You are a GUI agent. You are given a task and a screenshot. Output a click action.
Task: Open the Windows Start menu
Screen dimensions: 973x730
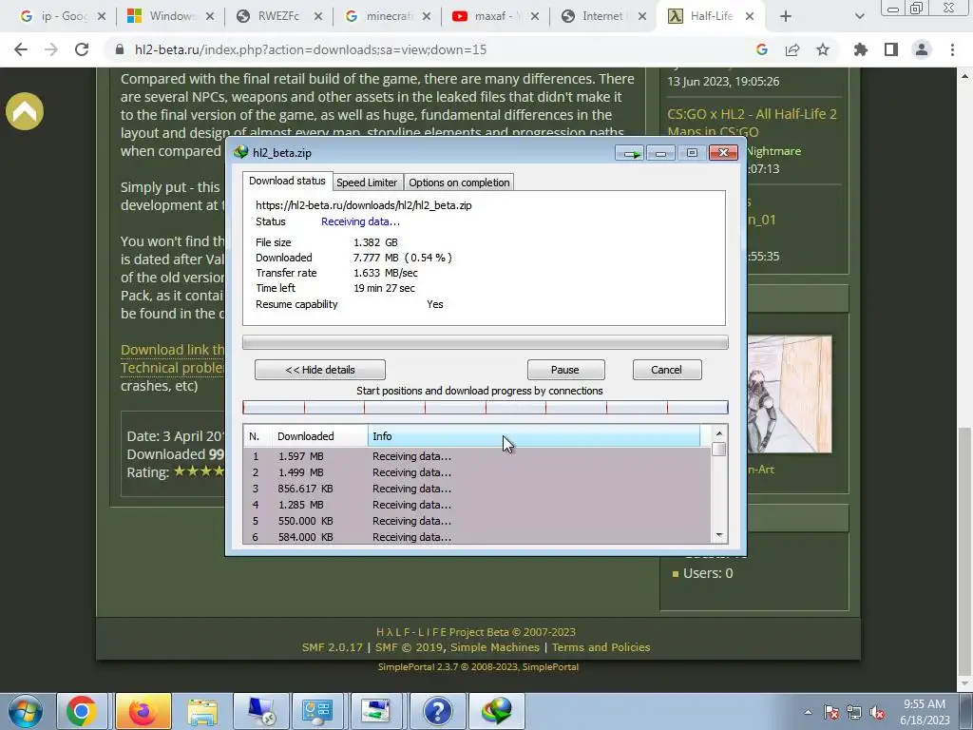(25, 711)
